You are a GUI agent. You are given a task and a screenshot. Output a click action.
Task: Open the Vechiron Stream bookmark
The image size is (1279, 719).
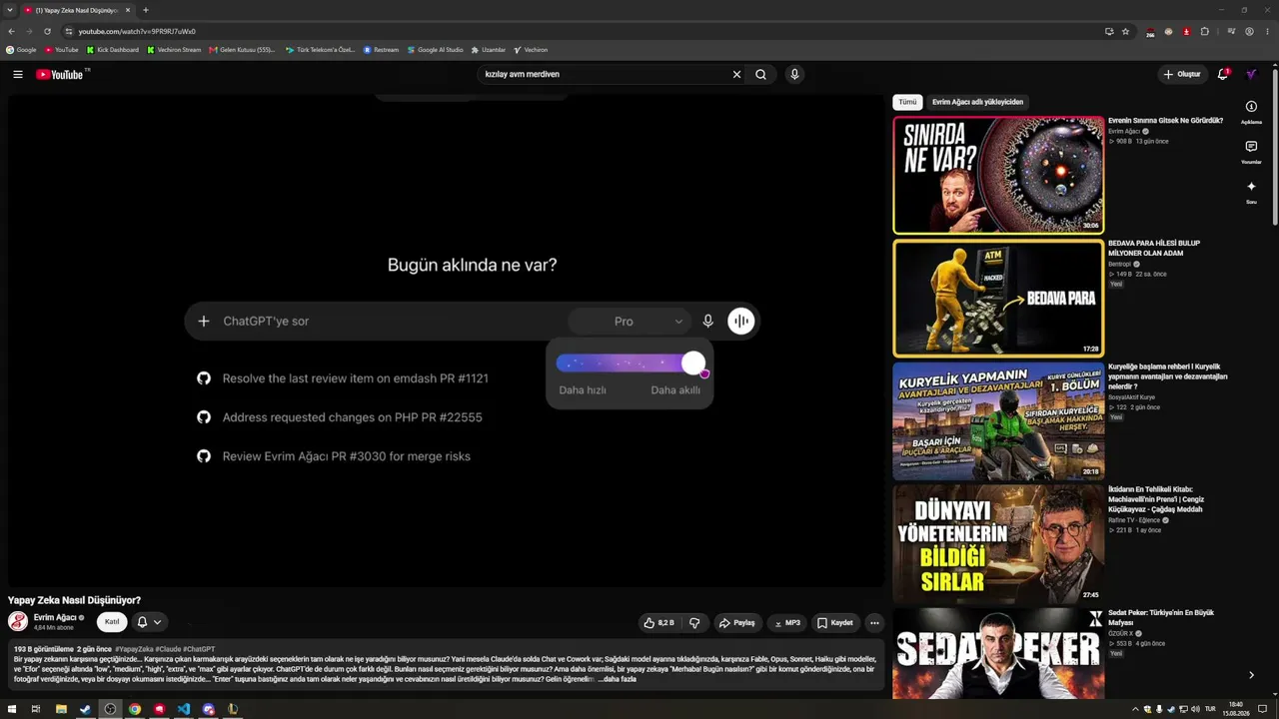click(x=174, y=49)
